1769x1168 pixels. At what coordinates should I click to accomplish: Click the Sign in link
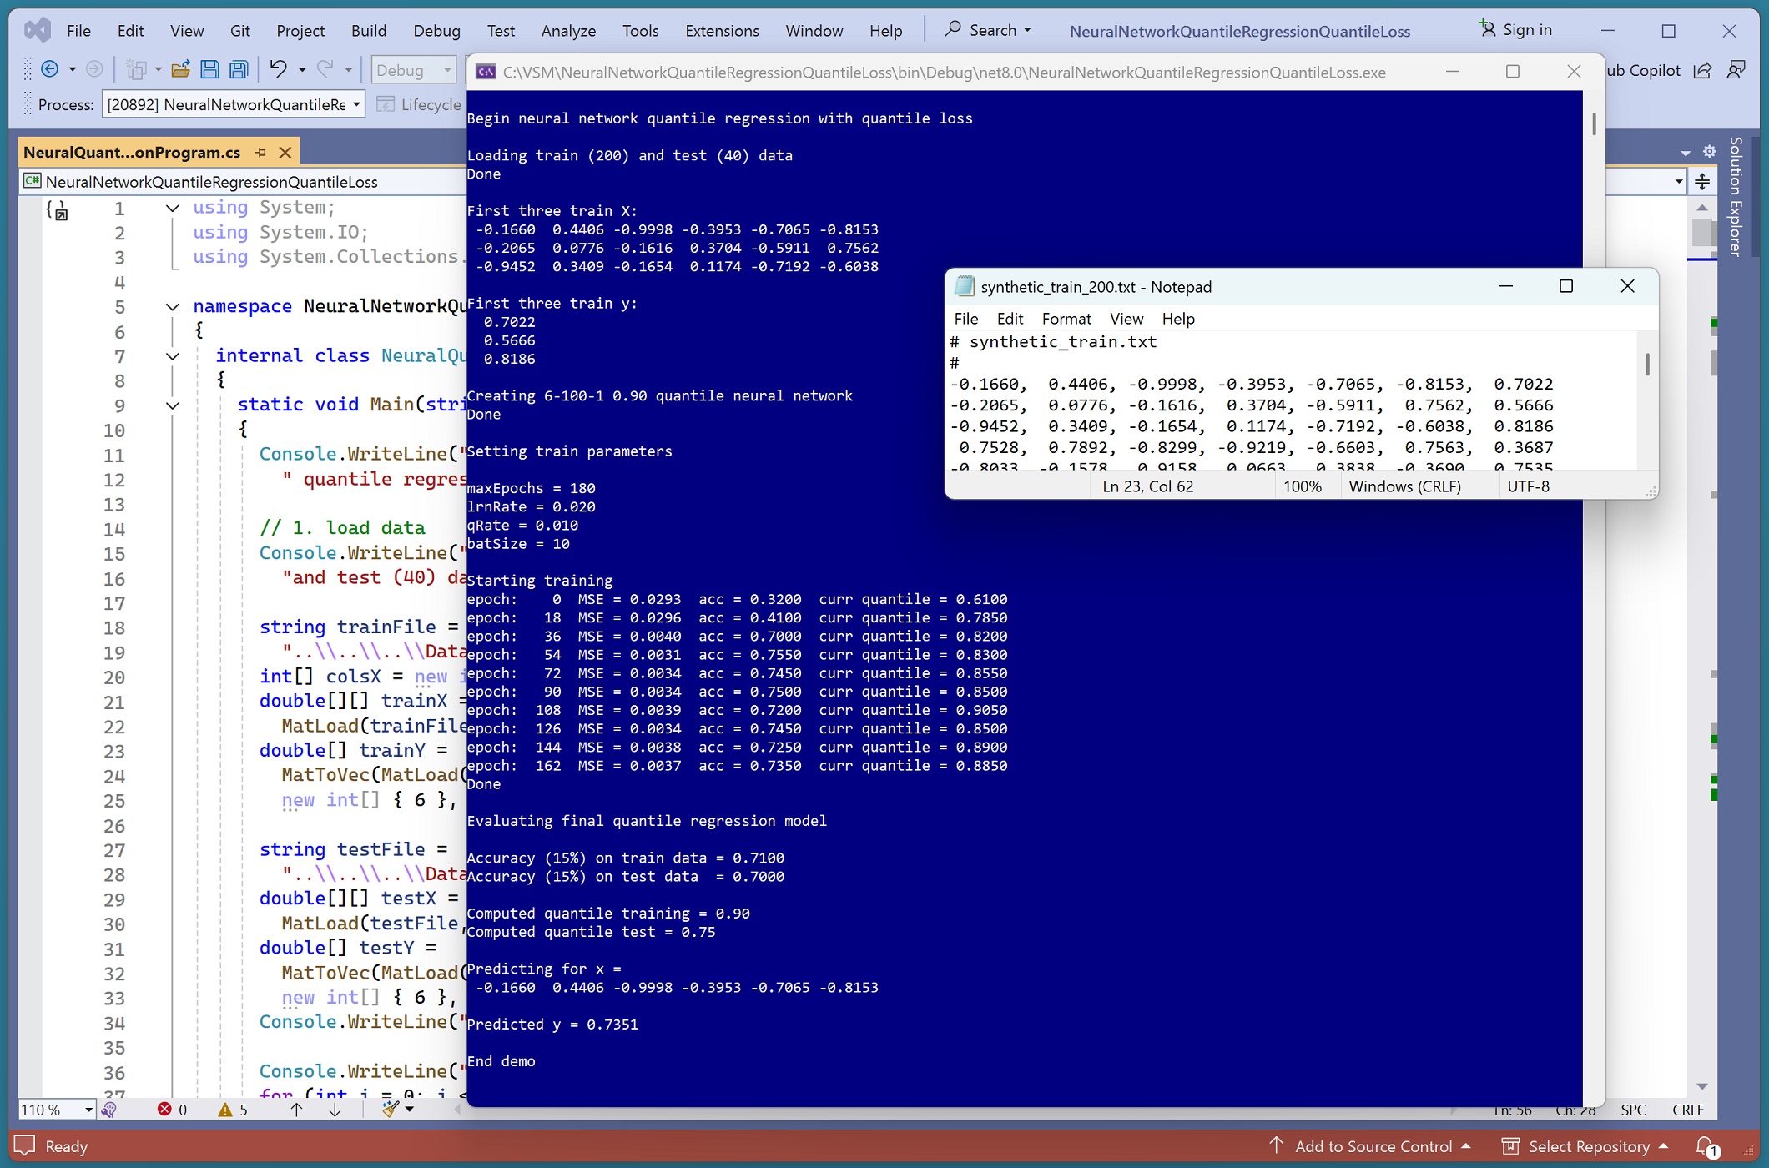tap(1515, 30)
